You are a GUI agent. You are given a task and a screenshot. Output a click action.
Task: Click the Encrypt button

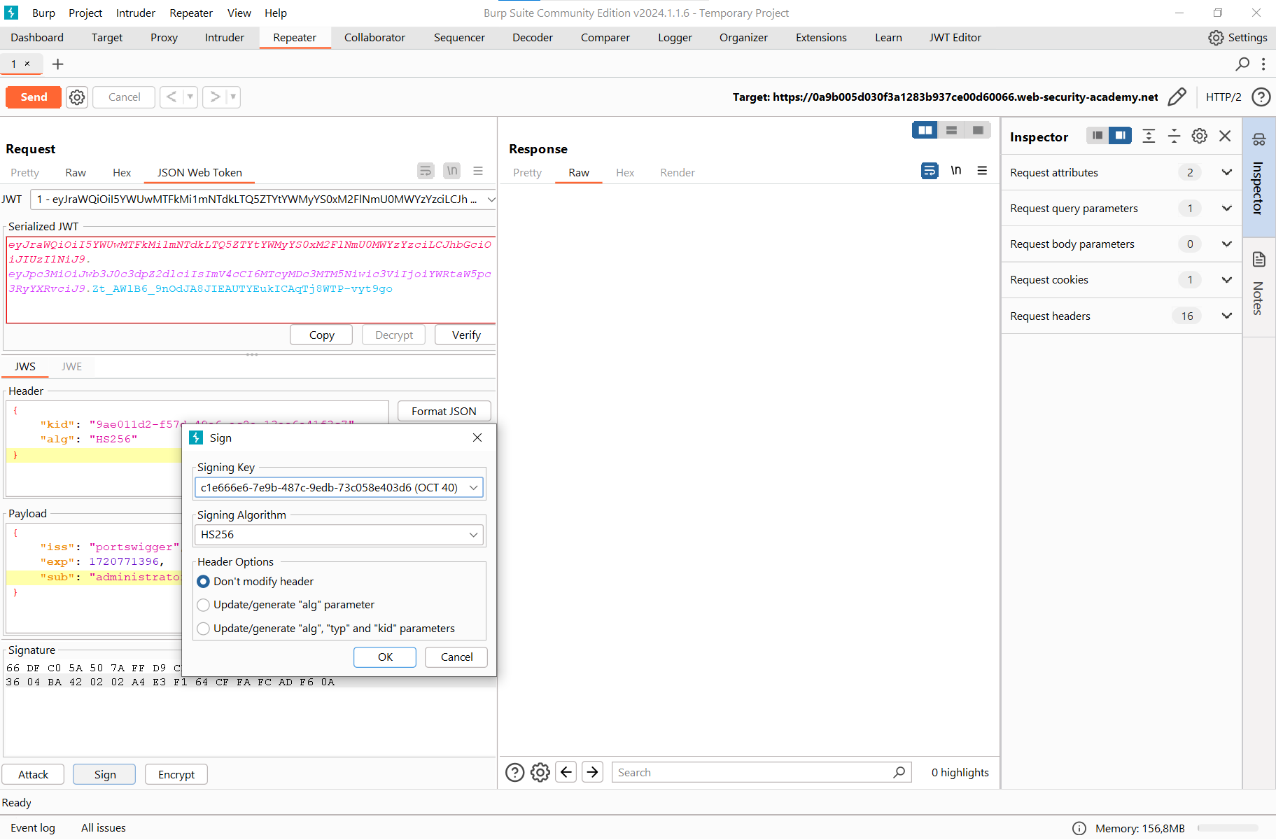(x=176, y=775)
